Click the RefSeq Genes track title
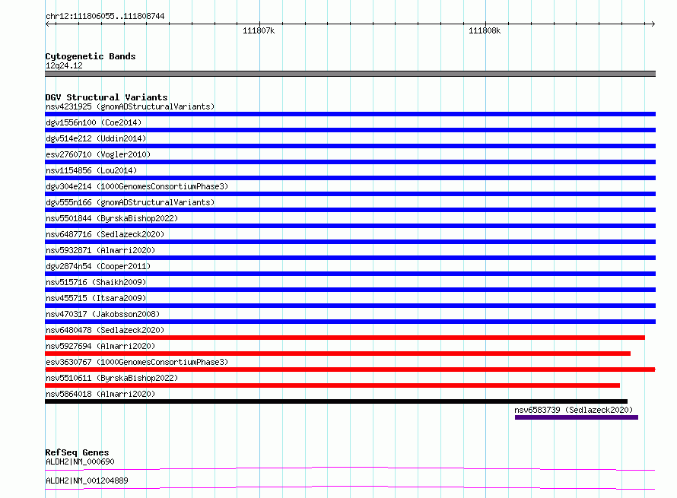Image resolution: width=677 pixels, height=498 pixels. [x=78, y=452]
